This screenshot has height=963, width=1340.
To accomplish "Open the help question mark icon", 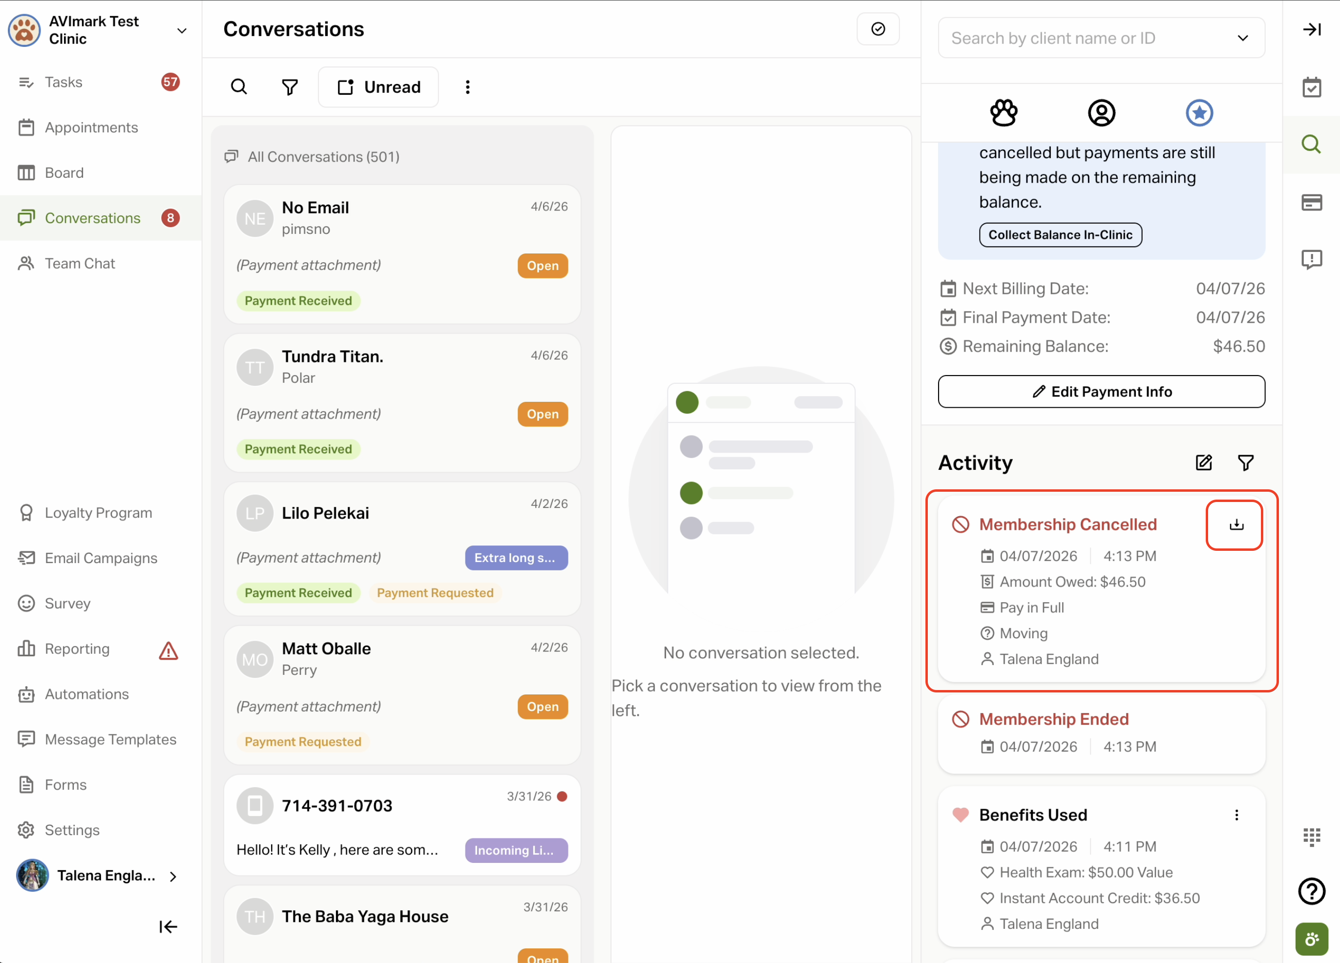I will point(1311,891).
